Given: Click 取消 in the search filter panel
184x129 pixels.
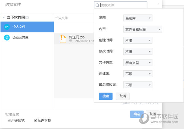Looking at the screenshot, I should tap(123, 96).
